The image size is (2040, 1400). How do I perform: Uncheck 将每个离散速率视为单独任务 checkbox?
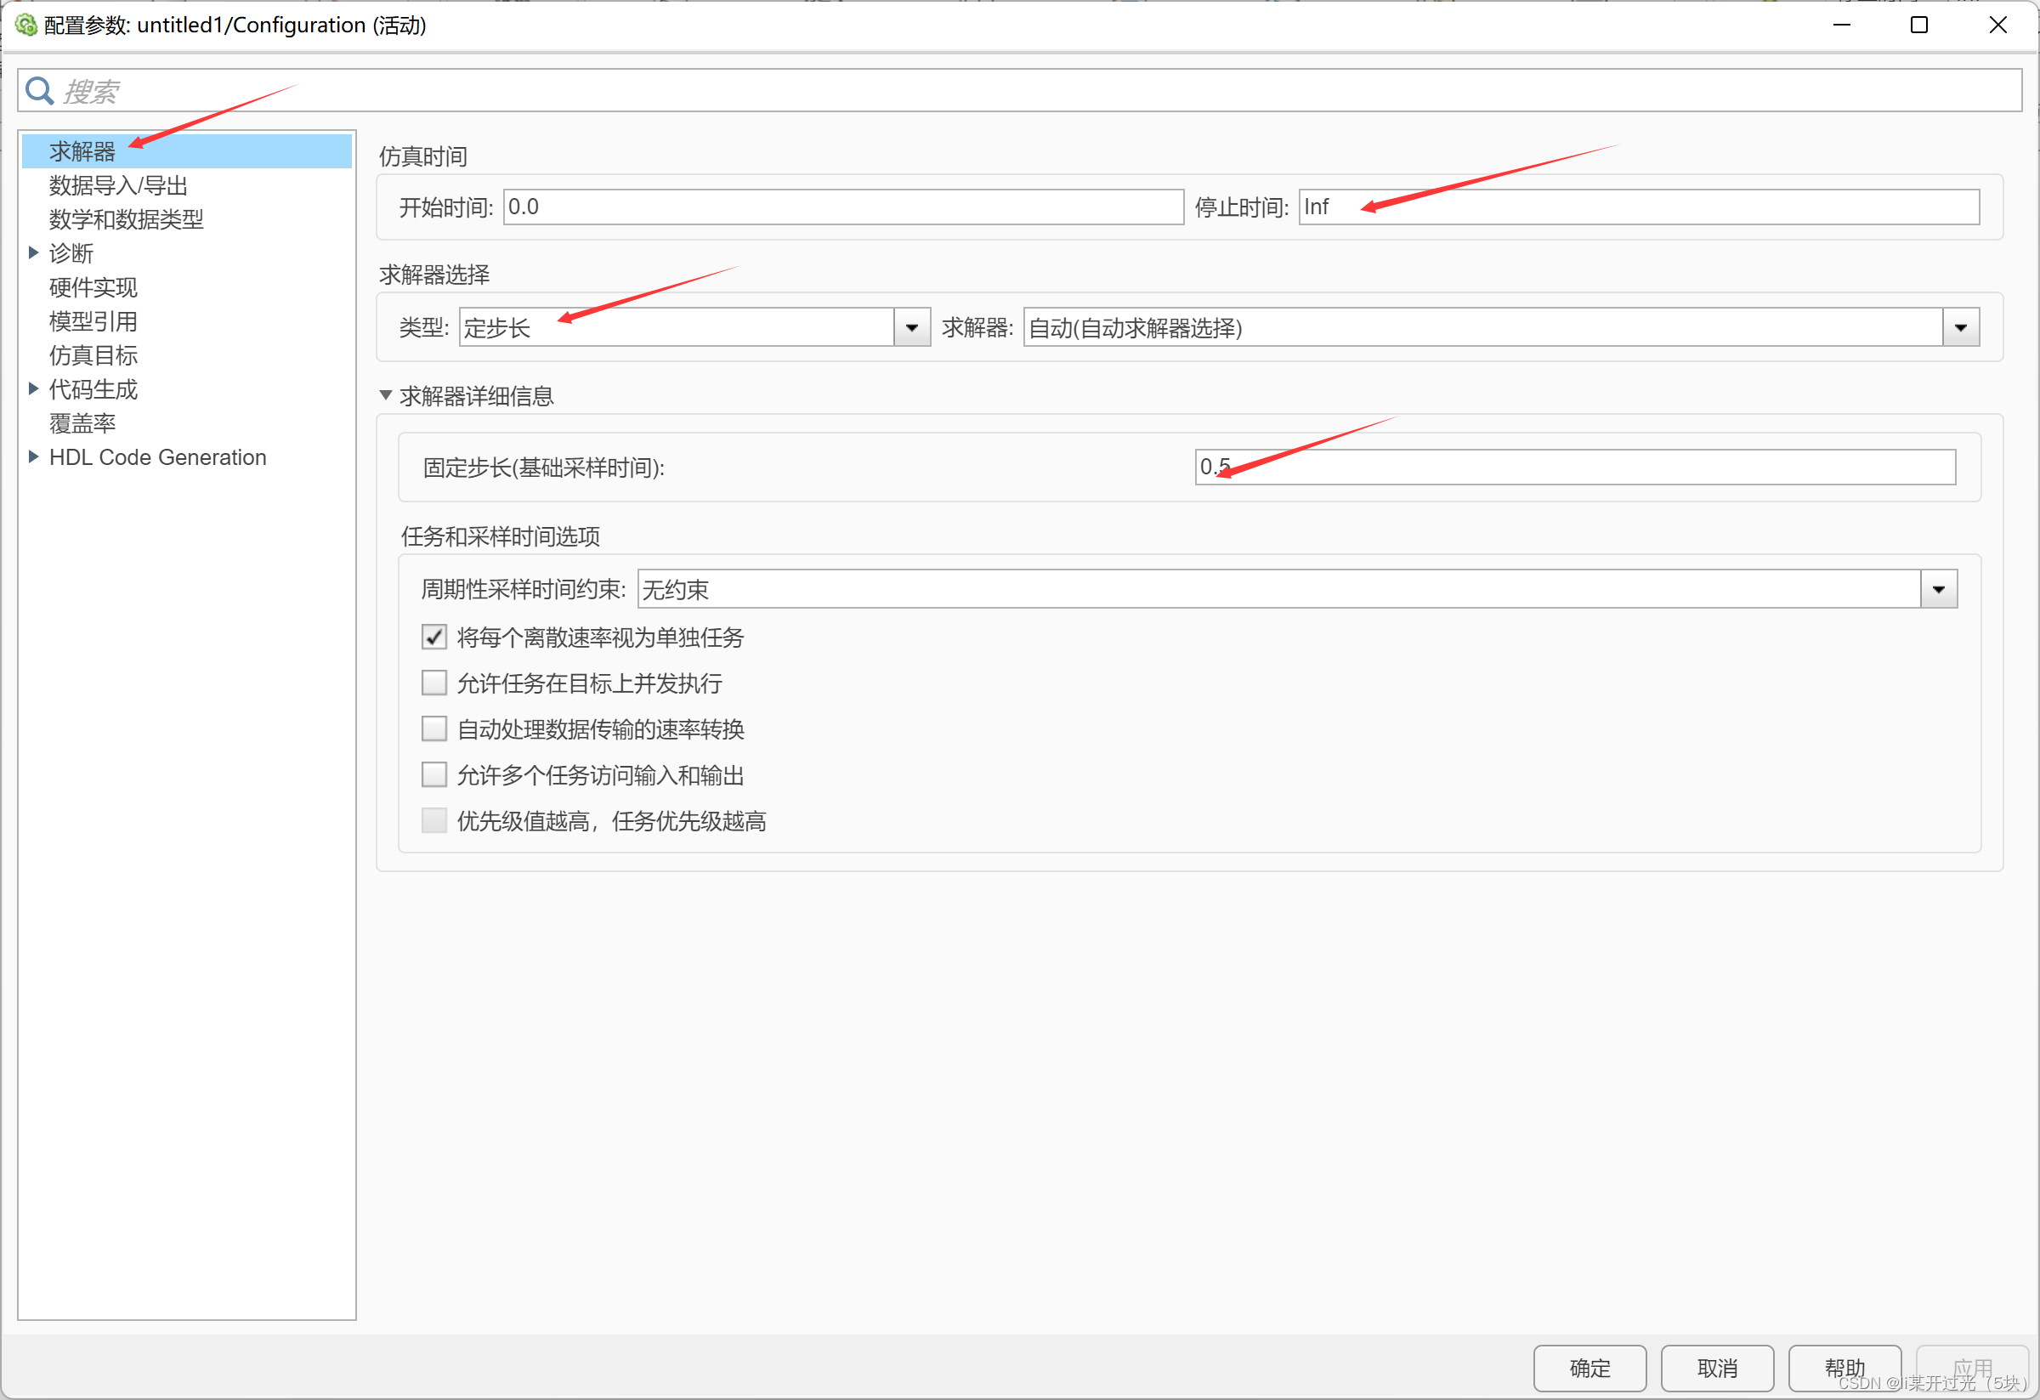[x=434, y=638]
